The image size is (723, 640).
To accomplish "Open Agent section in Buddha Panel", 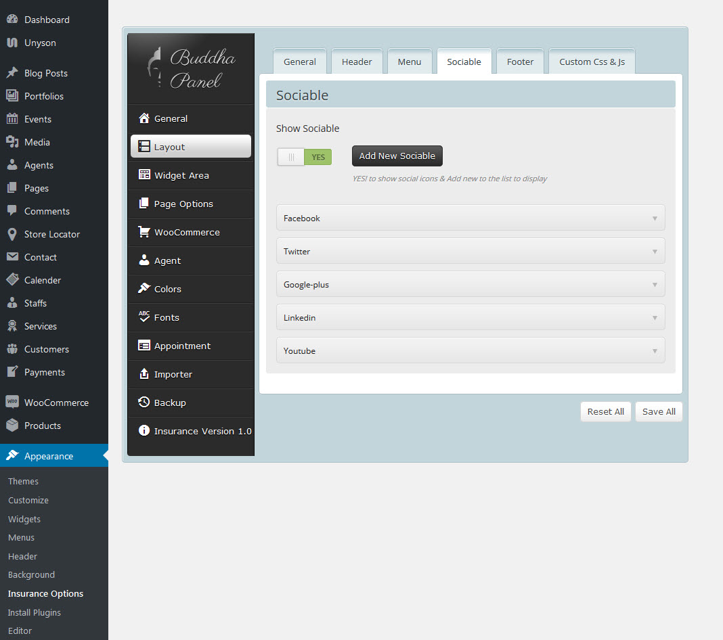I will (191, 260).
